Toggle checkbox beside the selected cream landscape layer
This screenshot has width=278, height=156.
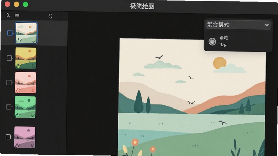tap(10, 33)
